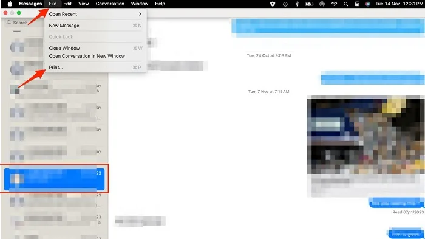This screenshot has width=425, height=239.
Task: Open Time Machine menu bar icon
Action: tap(285, 4)
